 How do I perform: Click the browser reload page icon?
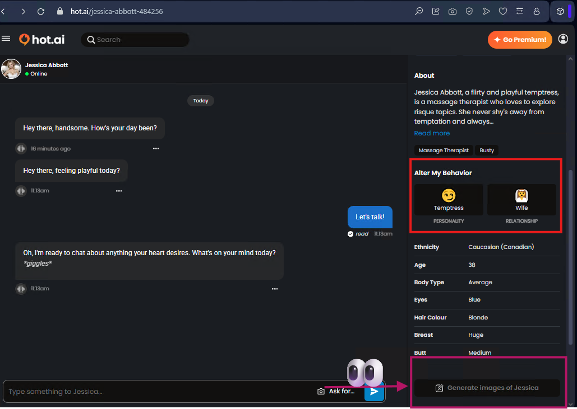point(41,11)
